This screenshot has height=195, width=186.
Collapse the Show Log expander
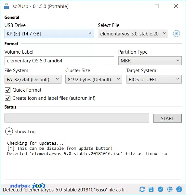[x=9, y=131]
